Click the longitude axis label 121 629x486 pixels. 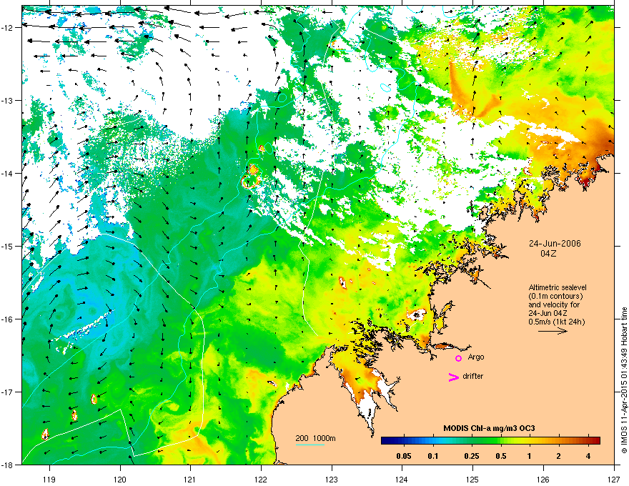click(190, 479)
